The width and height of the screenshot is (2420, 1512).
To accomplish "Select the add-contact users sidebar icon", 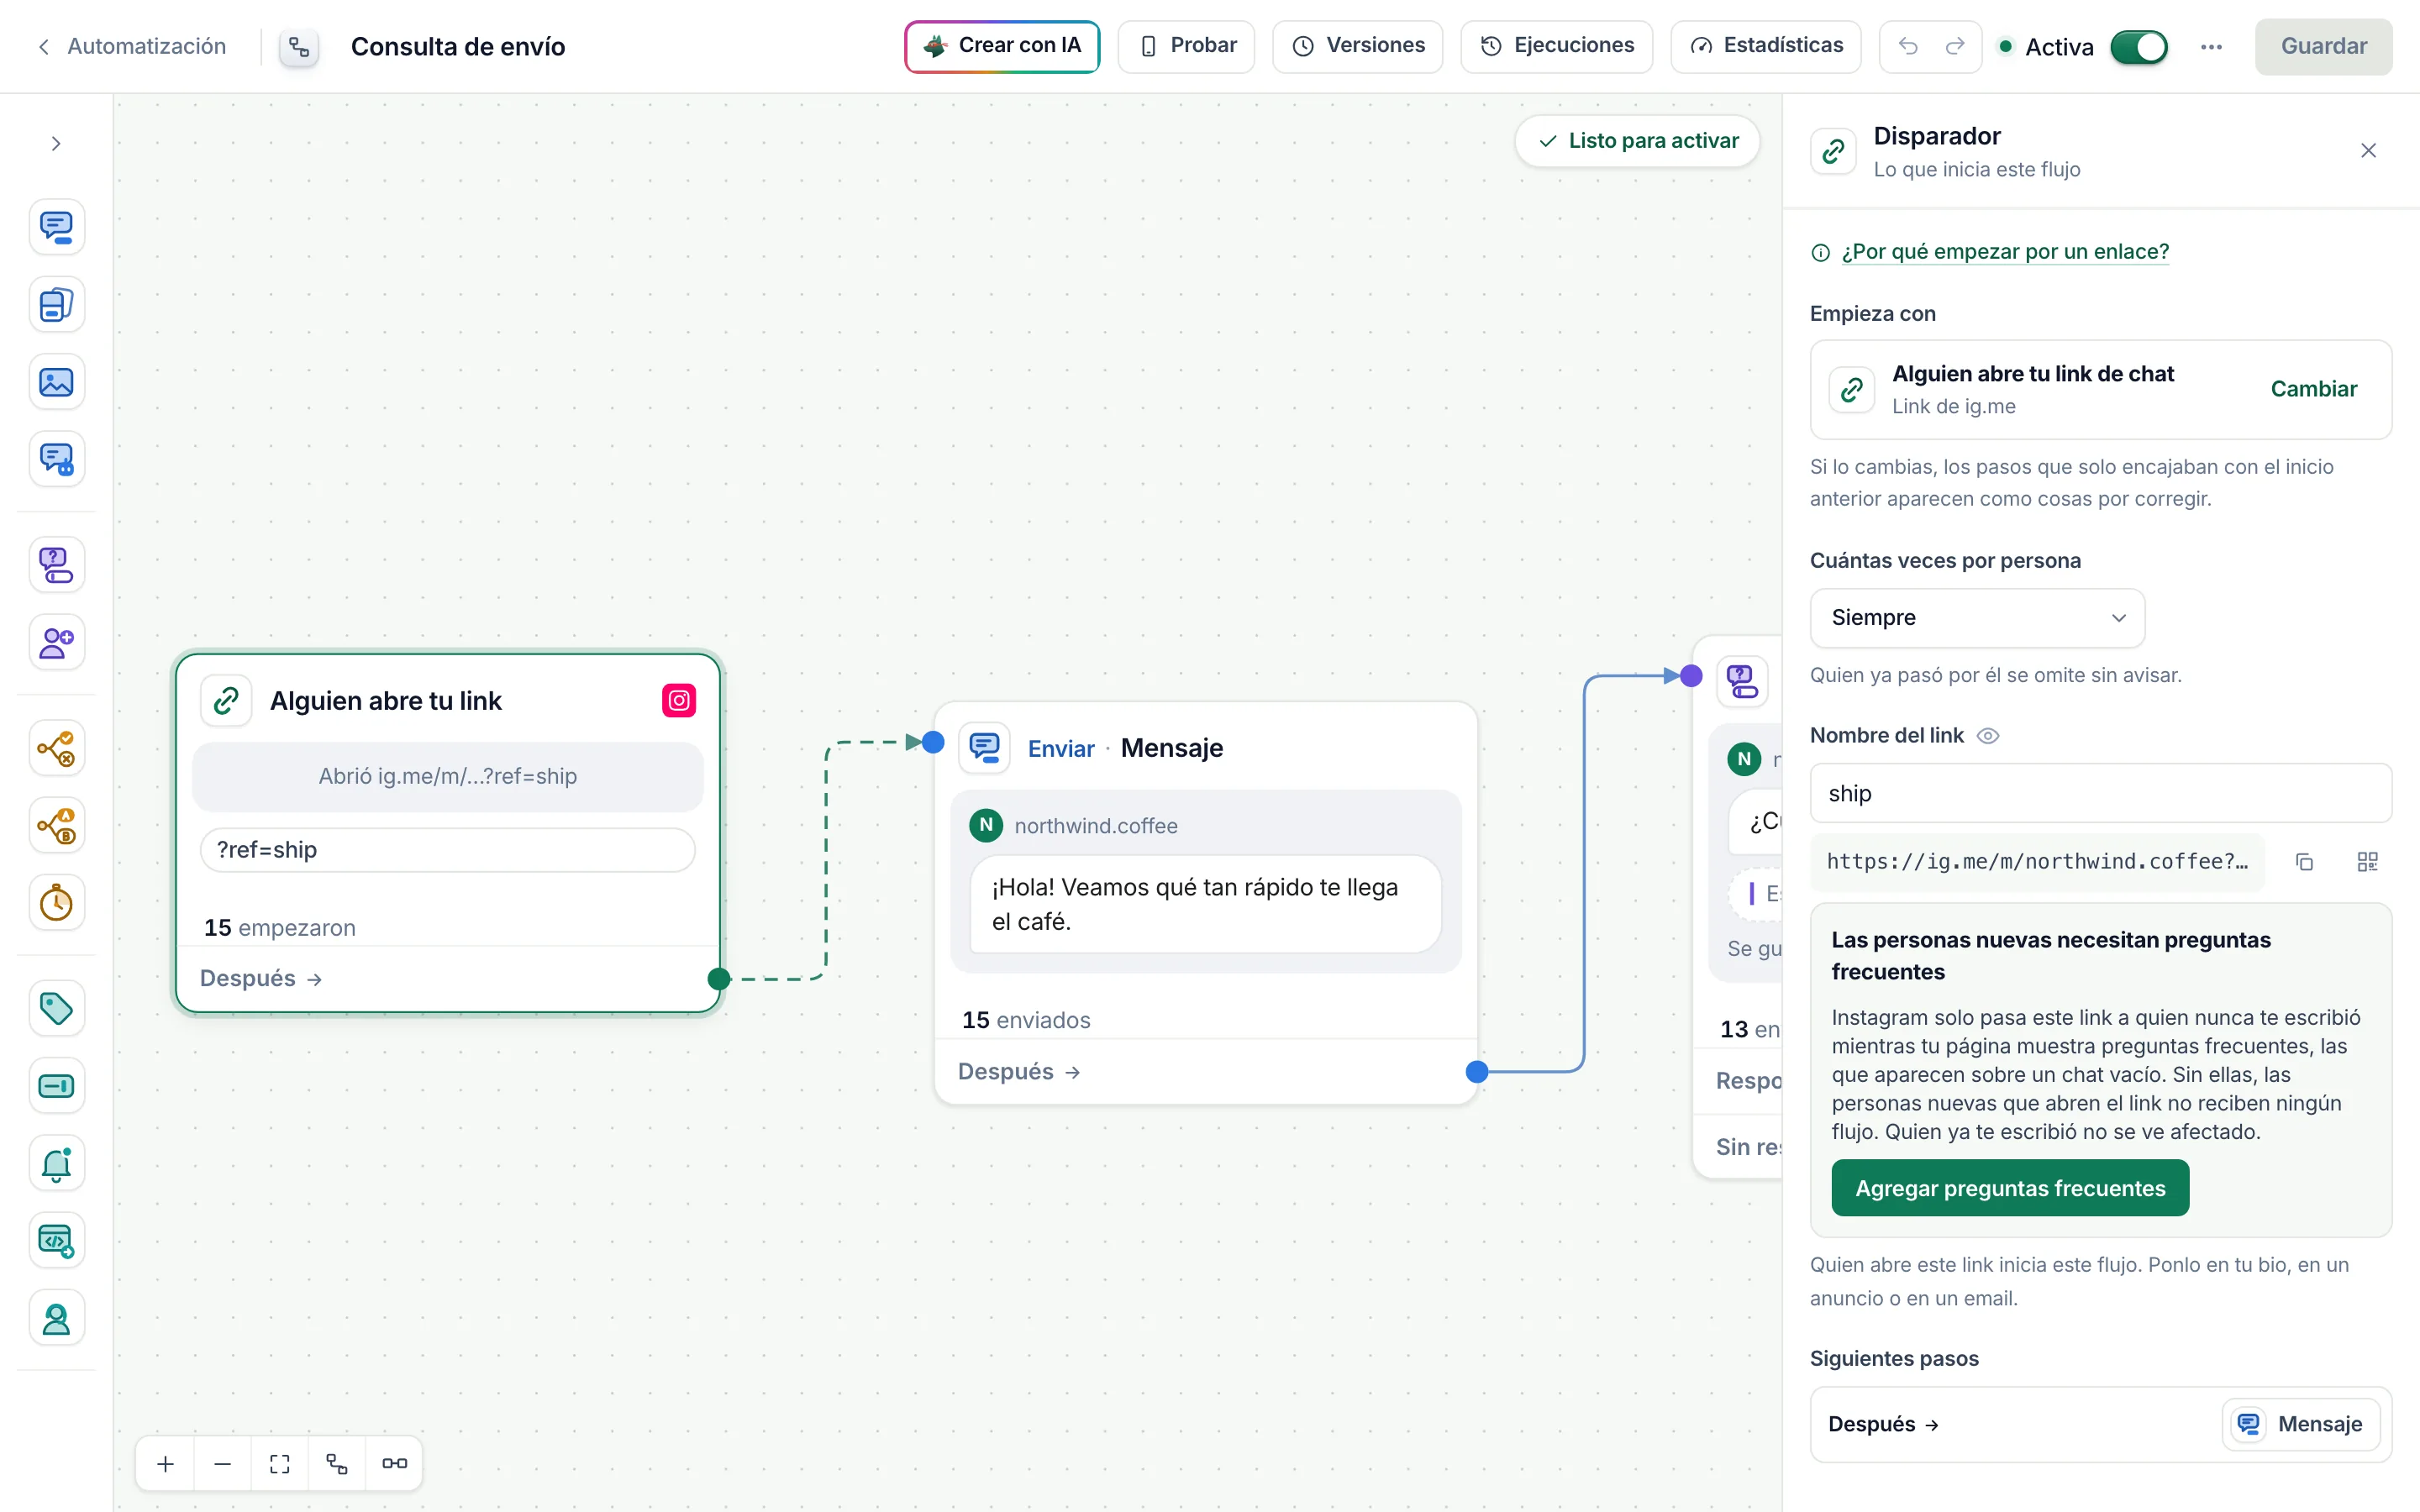I will [x=56, y=642].
